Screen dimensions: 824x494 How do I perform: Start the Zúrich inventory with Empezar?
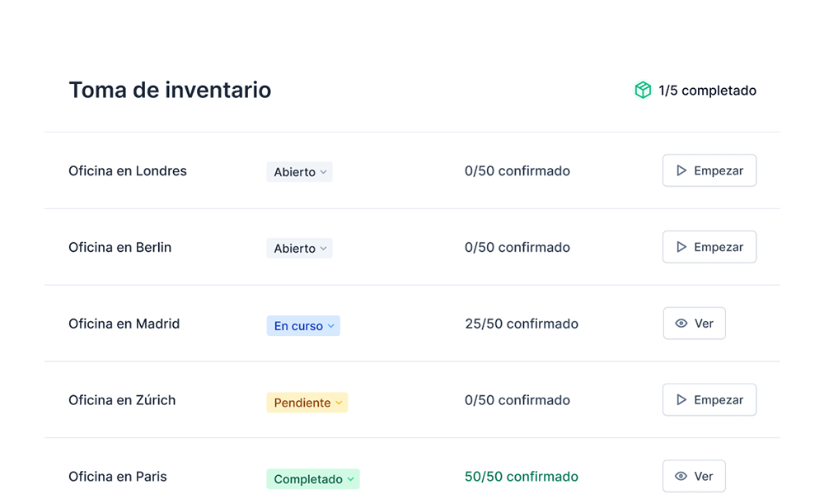click(x=709, y=399)
